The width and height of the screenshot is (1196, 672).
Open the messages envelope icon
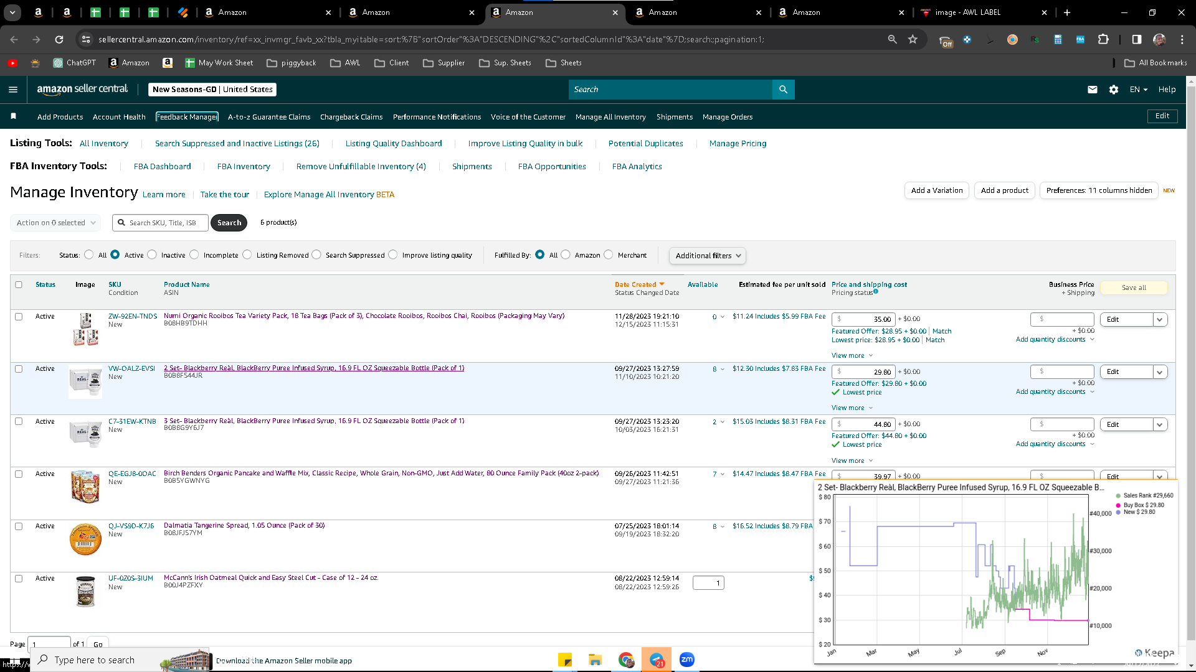click(1093, 90)
